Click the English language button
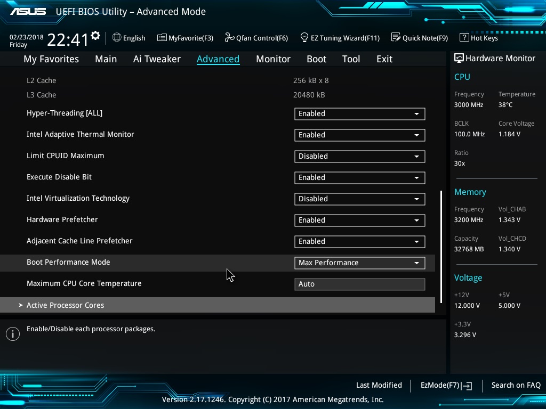 pos(129,38)
